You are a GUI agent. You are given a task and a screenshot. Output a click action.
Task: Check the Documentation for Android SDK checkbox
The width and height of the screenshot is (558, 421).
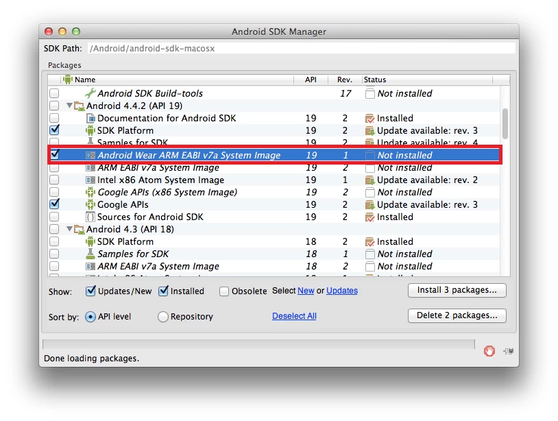pos(54,118)
